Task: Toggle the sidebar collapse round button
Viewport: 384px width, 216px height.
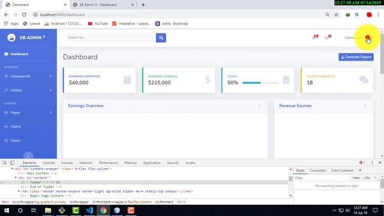Action: coord(28,156)
